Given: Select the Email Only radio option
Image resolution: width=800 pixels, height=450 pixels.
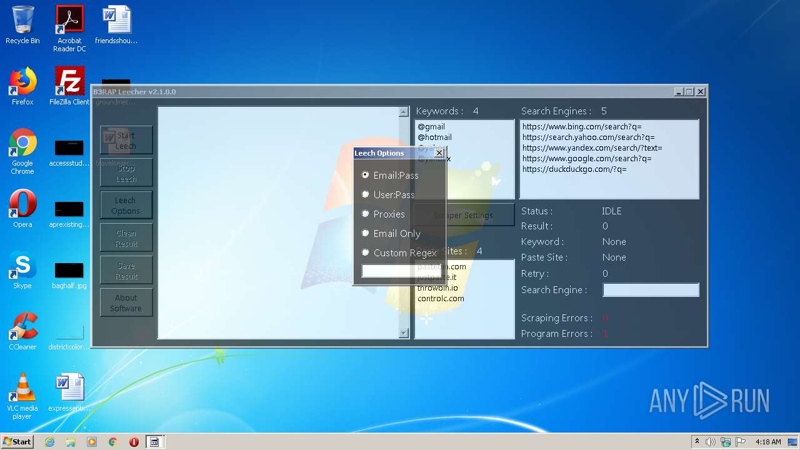Looking at the screenshot, I should (x=391, y=233).
